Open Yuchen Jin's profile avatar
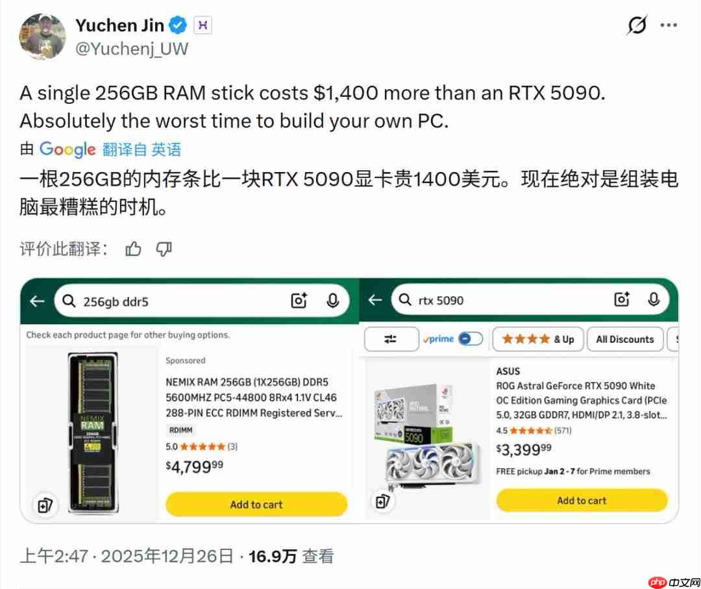This screenshot has height=589, width=701. [x=42, y=36]
